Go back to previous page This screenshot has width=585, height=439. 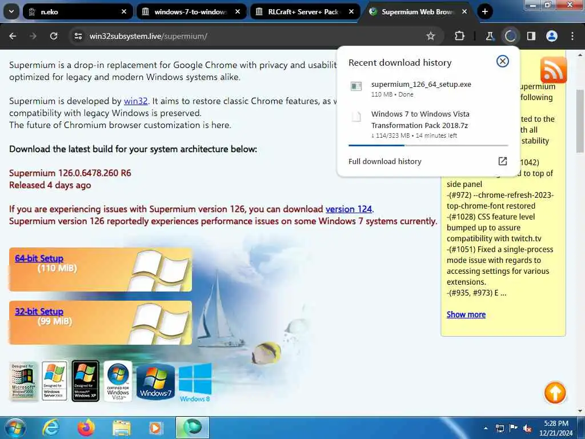(x=13, y=36)
